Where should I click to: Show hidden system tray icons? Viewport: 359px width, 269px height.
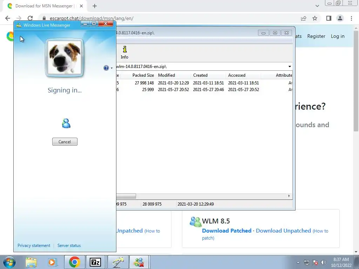pyautogui.click(x=298, y=262)
